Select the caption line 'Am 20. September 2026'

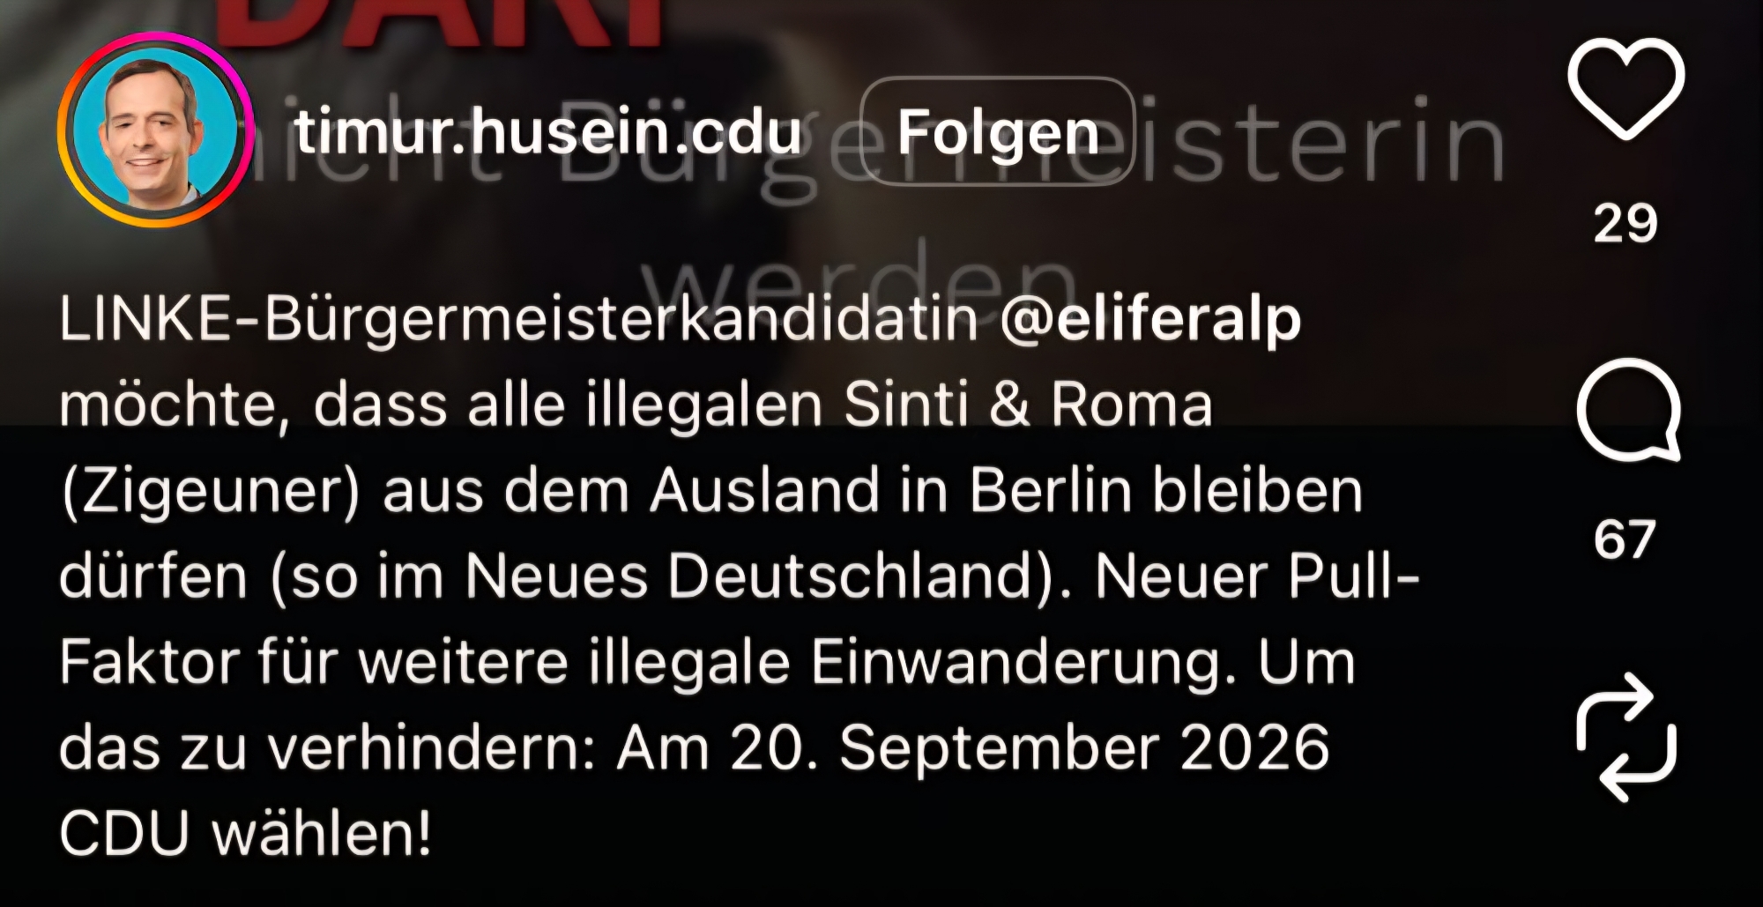coord(973,747)
